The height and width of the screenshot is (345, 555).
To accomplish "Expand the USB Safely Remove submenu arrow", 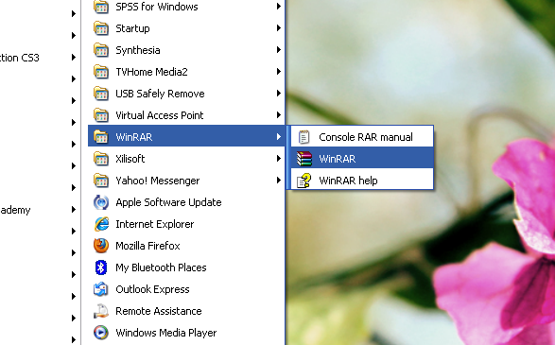I will 279,94.
